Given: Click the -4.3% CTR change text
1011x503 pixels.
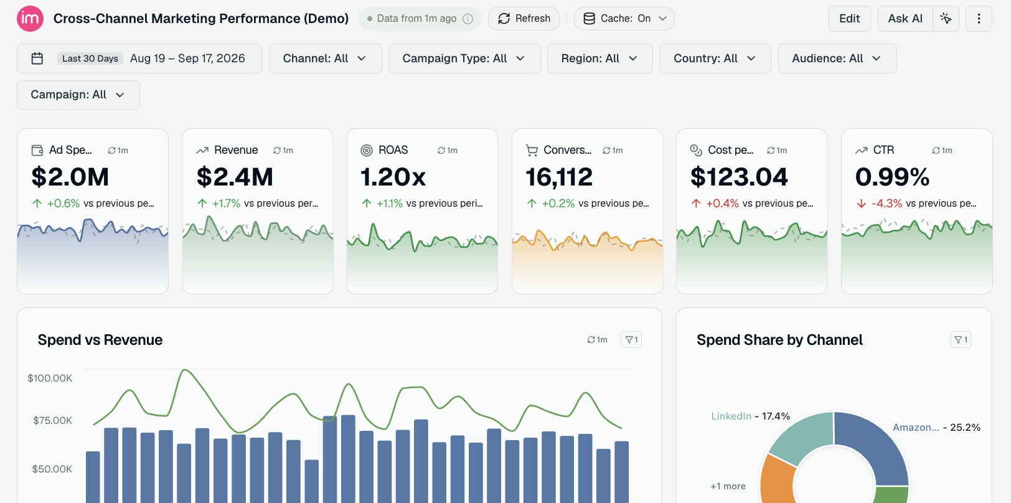Looking at the screenshot, I should point(886,204).
